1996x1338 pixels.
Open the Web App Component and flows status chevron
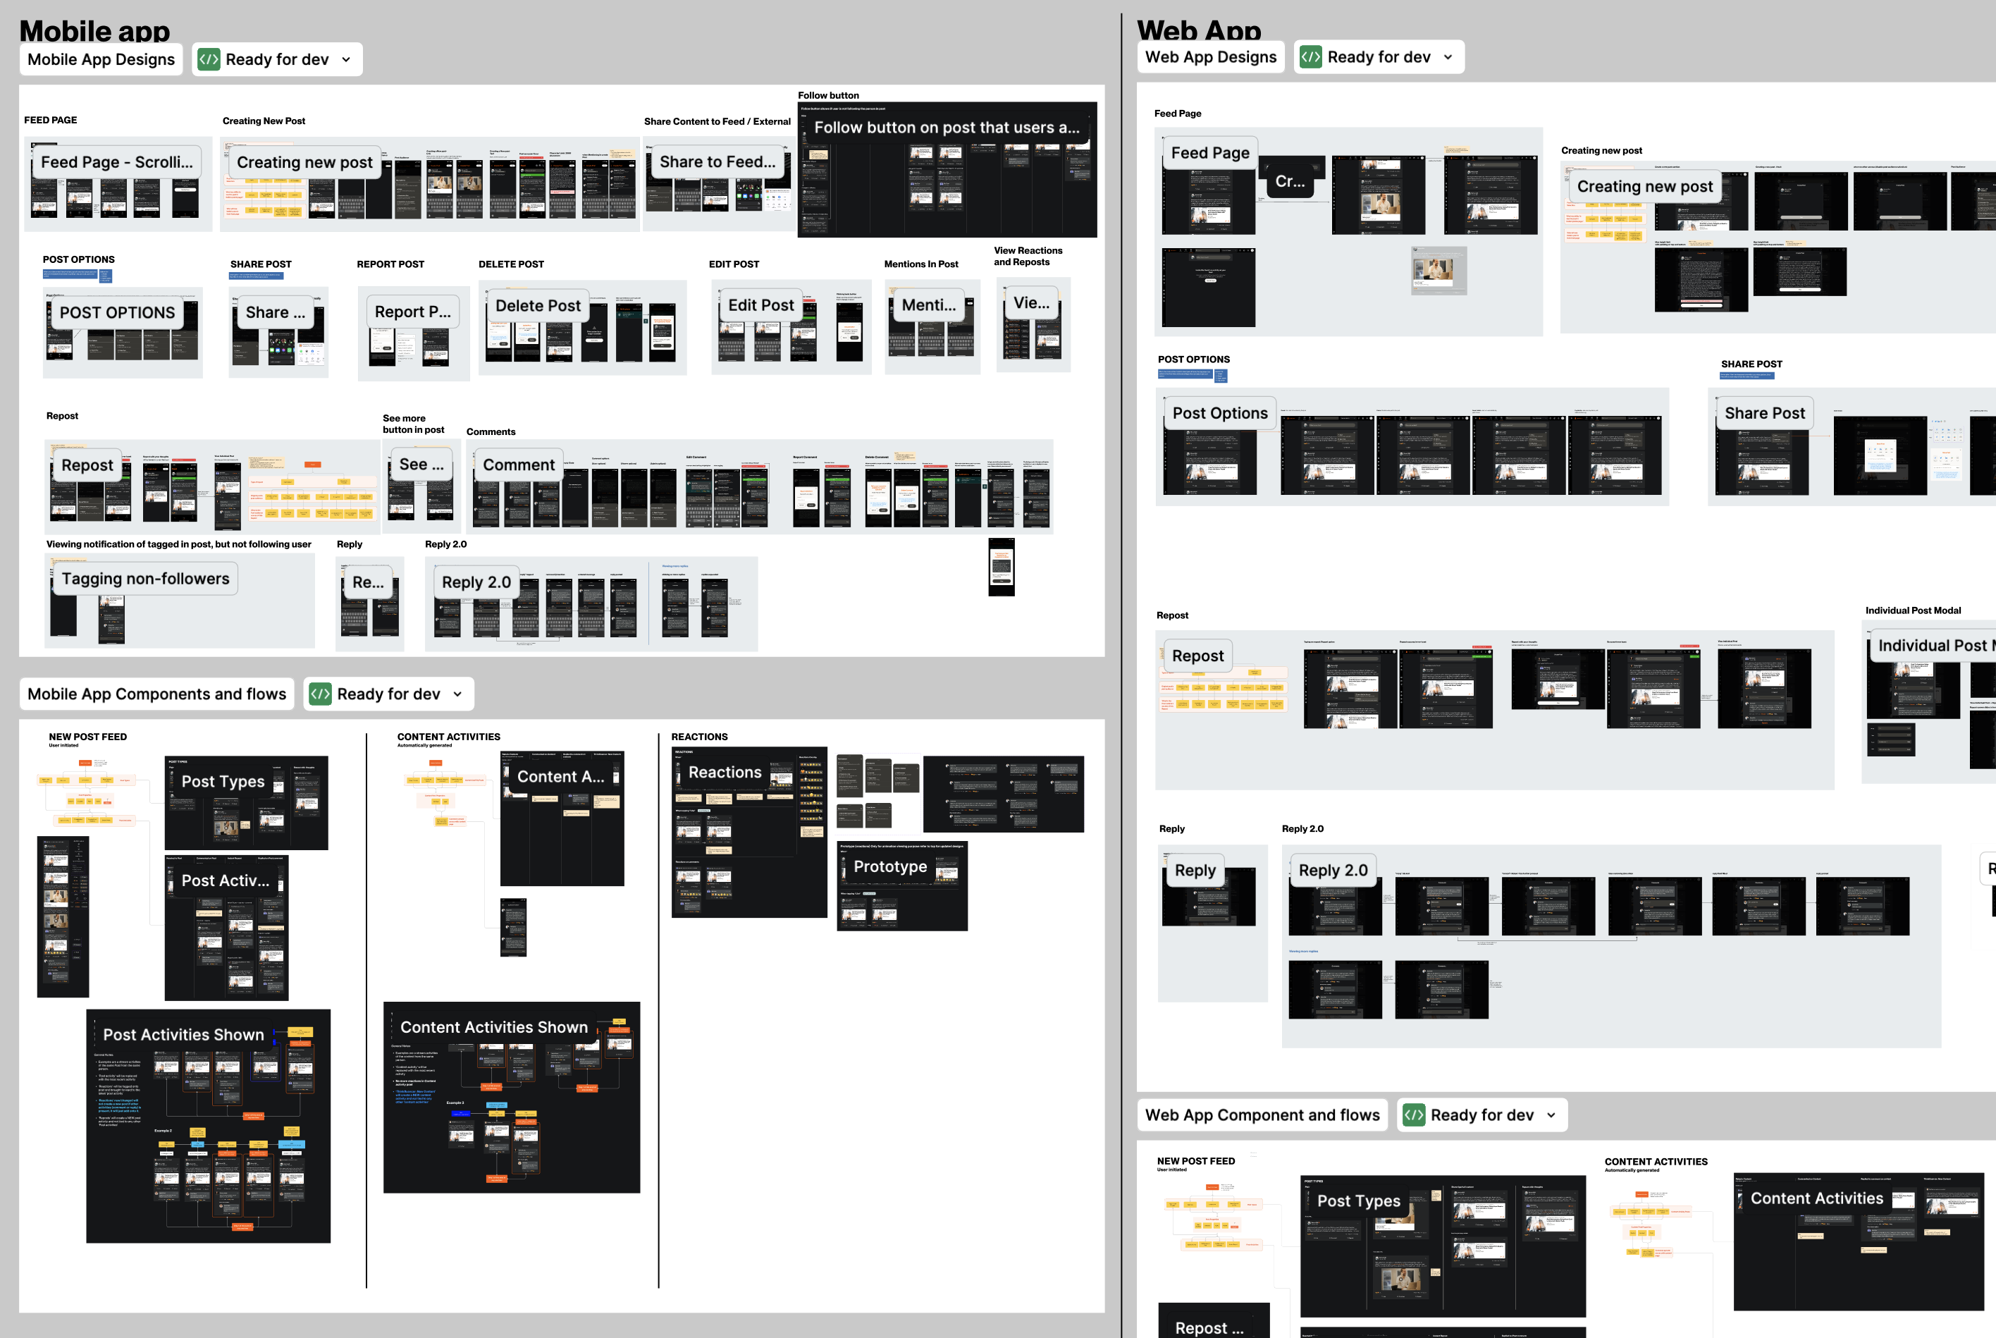pos(1551,1115)
